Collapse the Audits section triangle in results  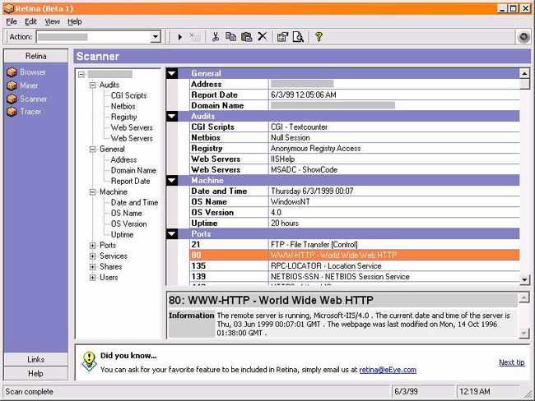[172, 116]
